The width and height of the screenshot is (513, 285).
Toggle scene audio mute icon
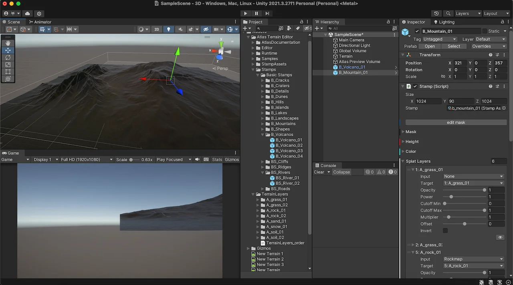click(180, 29)
